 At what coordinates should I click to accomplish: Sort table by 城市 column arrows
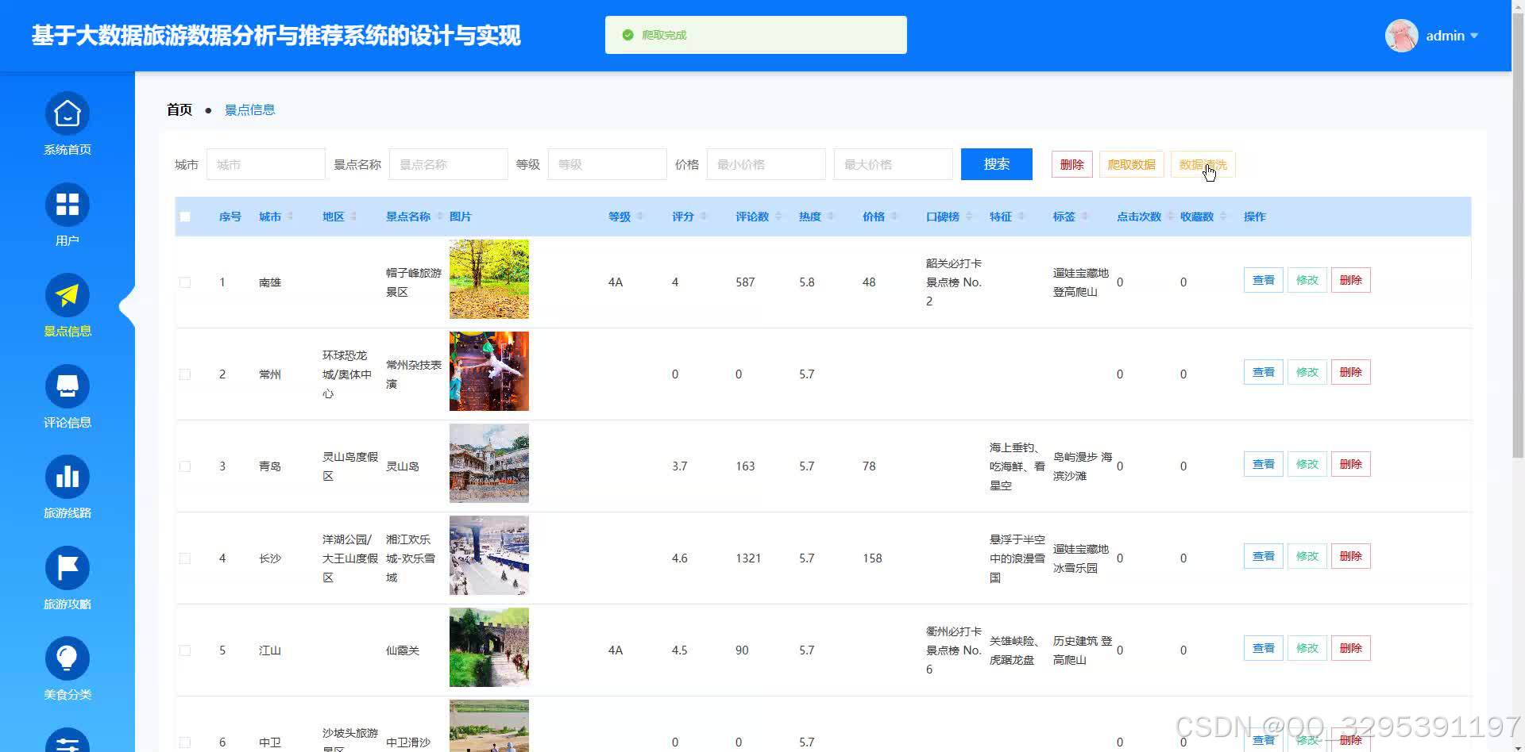291,217
